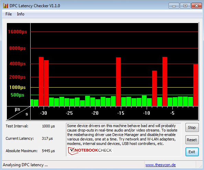This screenshot has height=170, width=204.
Task: Minimize the DPC Latency Checker window
Action: [x=174, y=6]
